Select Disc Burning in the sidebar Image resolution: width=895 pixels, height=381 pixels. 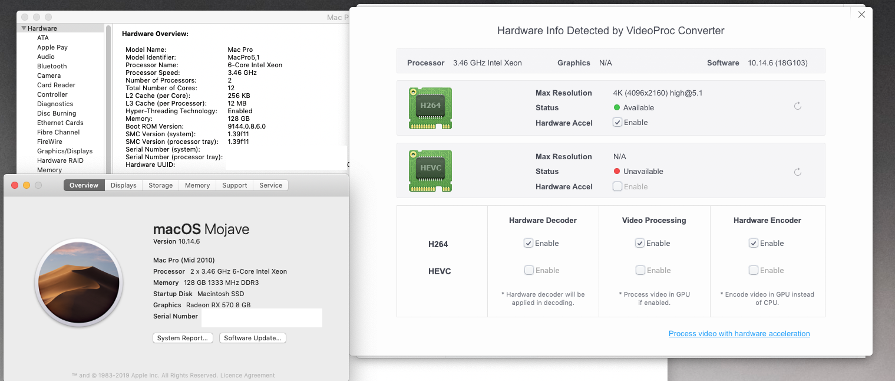coord(57,113)
